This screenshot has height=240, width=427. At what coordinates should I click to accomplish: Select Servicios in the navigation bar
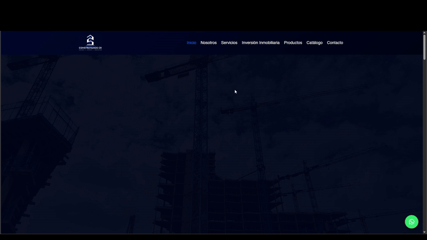coord(229,43)
